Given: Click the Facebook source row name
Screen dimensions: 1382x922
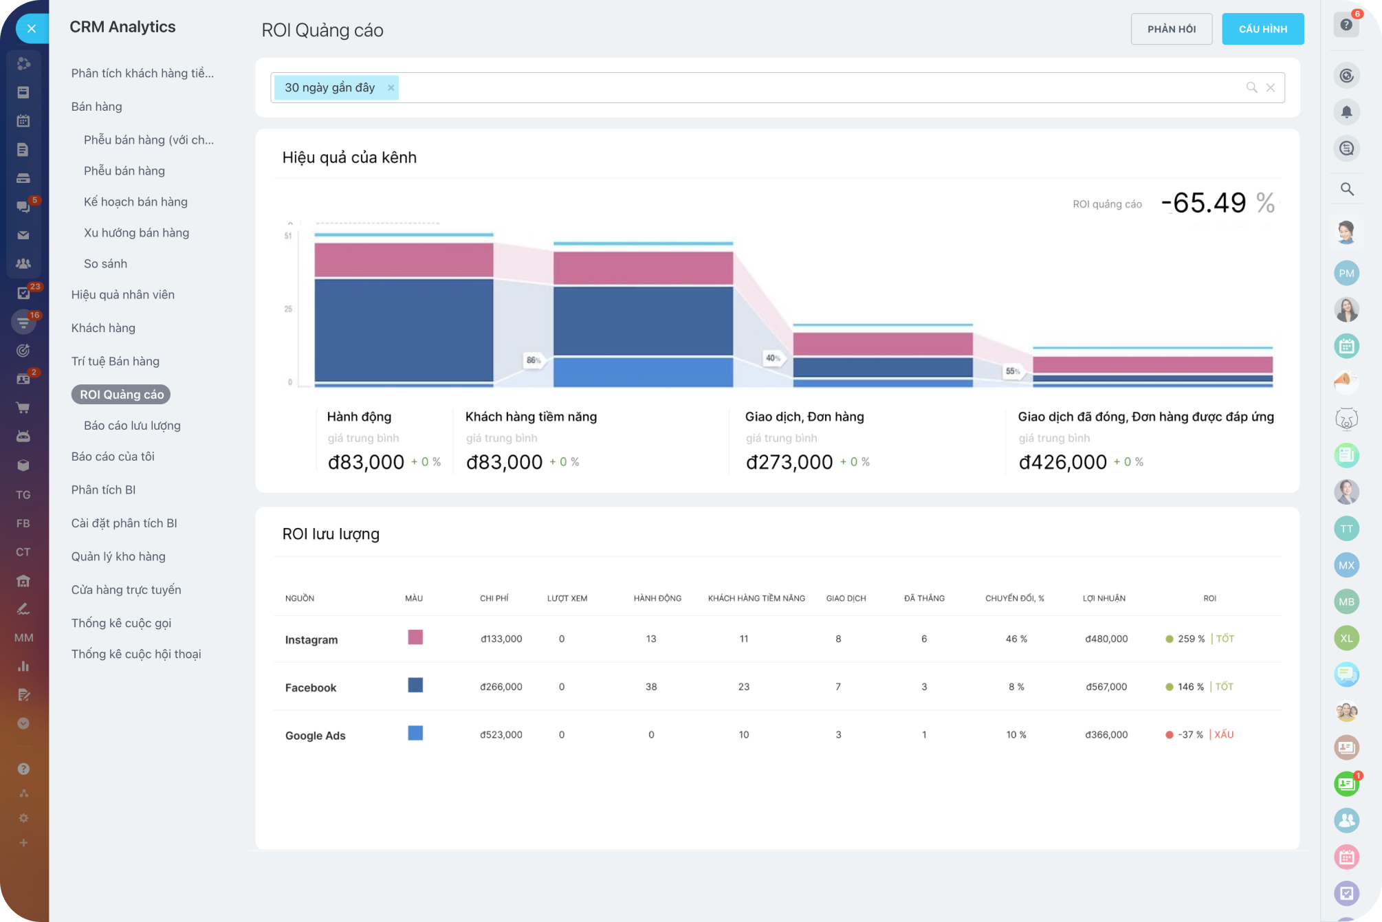Looking at the screenshot, I should [x=310, y=688].
